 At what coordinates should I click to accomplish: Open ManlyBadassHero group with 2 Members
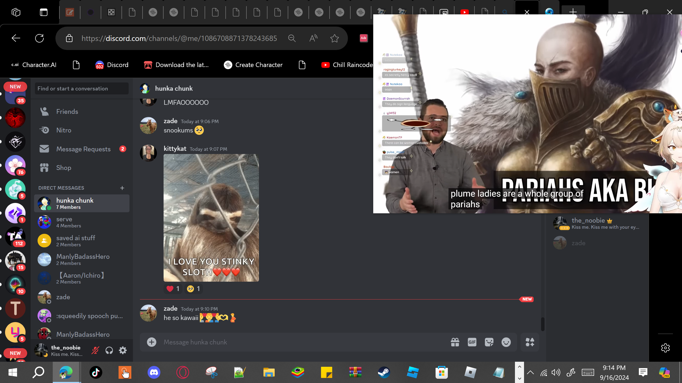point(82,260)
